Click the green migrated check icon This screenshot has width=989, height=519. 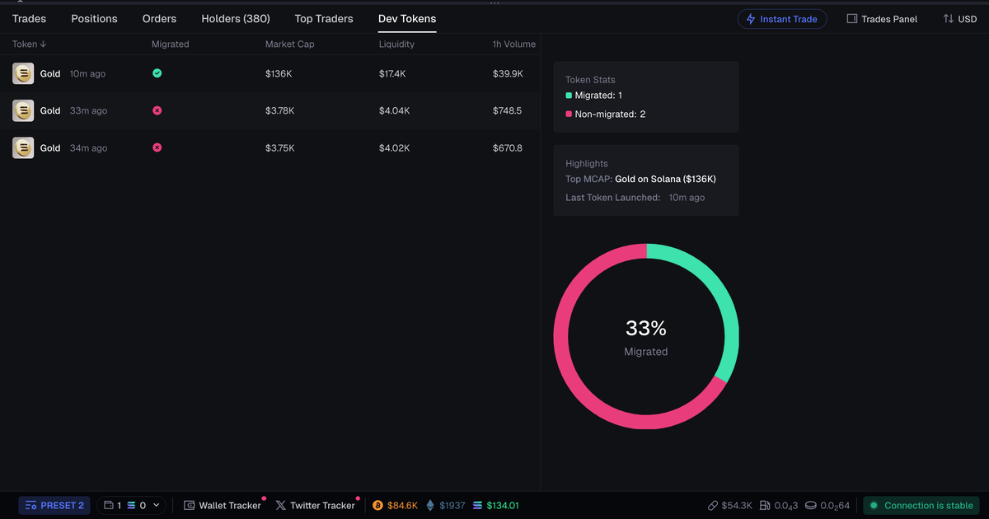pyautogui.click(x=157, y=73)
